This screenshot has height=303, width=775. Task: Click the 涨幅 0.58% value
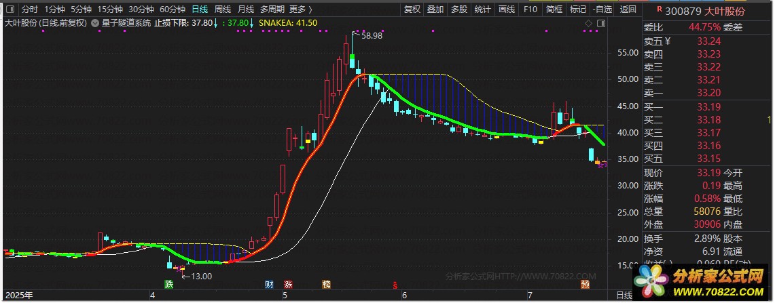click(707, 199)
